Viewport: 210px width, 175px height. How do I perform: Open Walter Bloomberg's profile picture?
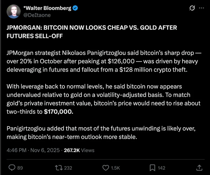point(13,12)
